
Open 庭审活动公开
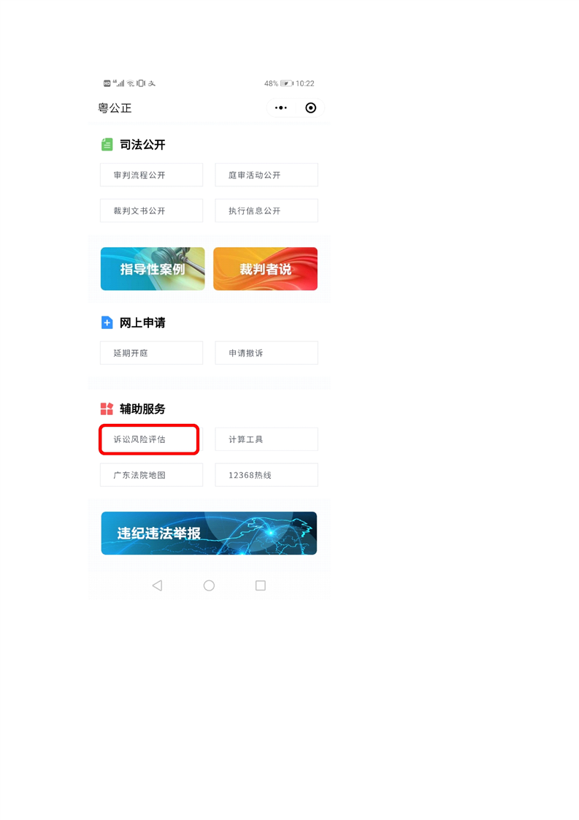[267, 175]
